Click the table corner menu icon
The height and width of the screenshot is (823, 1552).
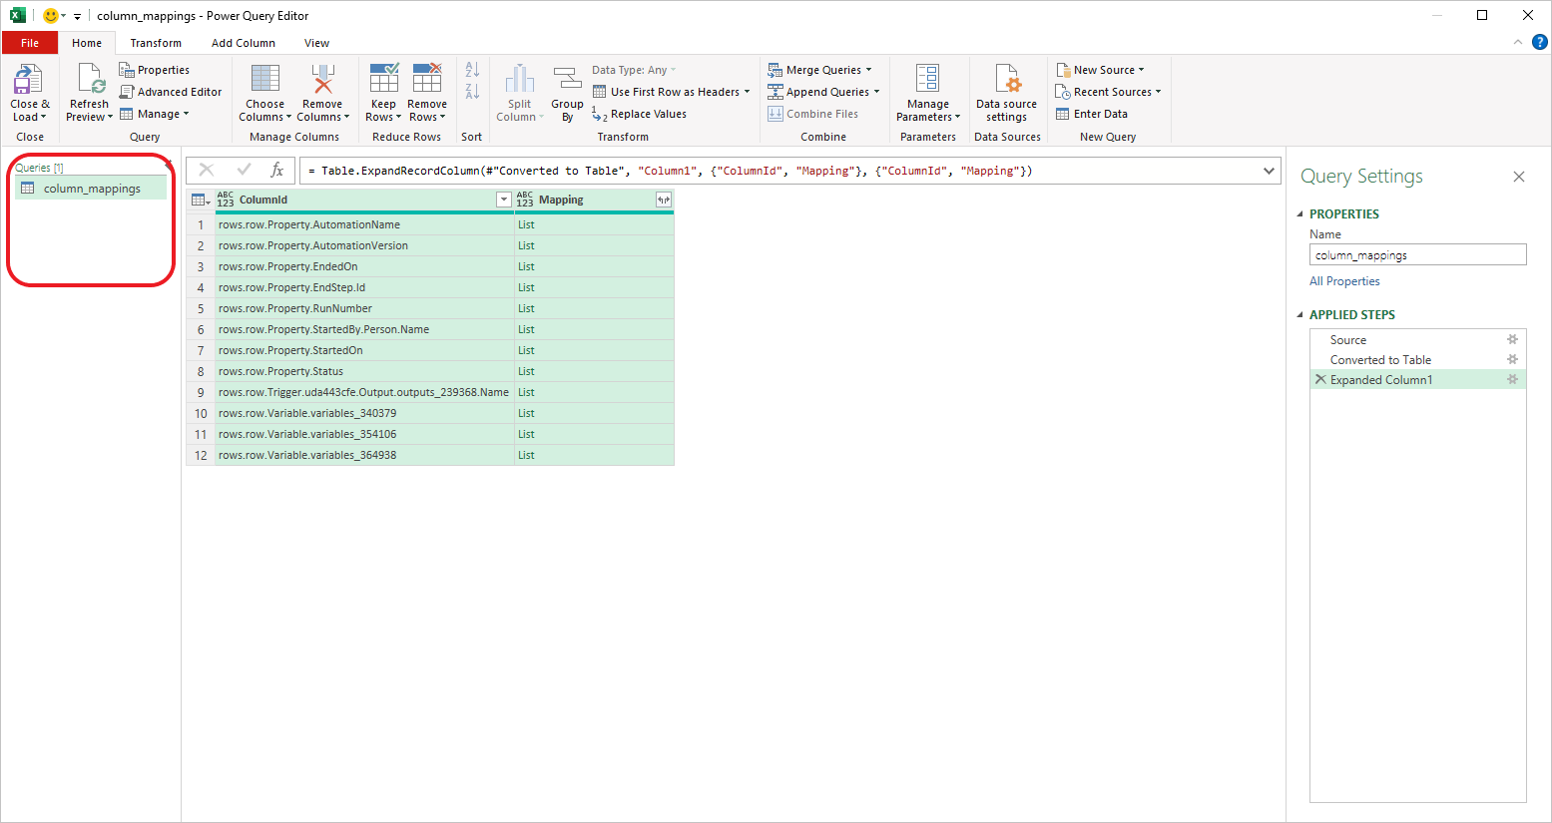(x=201, y=200)
